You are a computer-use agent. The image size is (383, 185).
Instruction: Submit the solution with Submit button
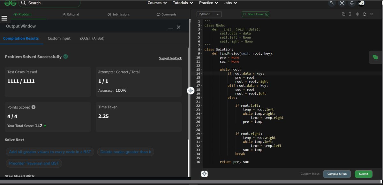364,174
